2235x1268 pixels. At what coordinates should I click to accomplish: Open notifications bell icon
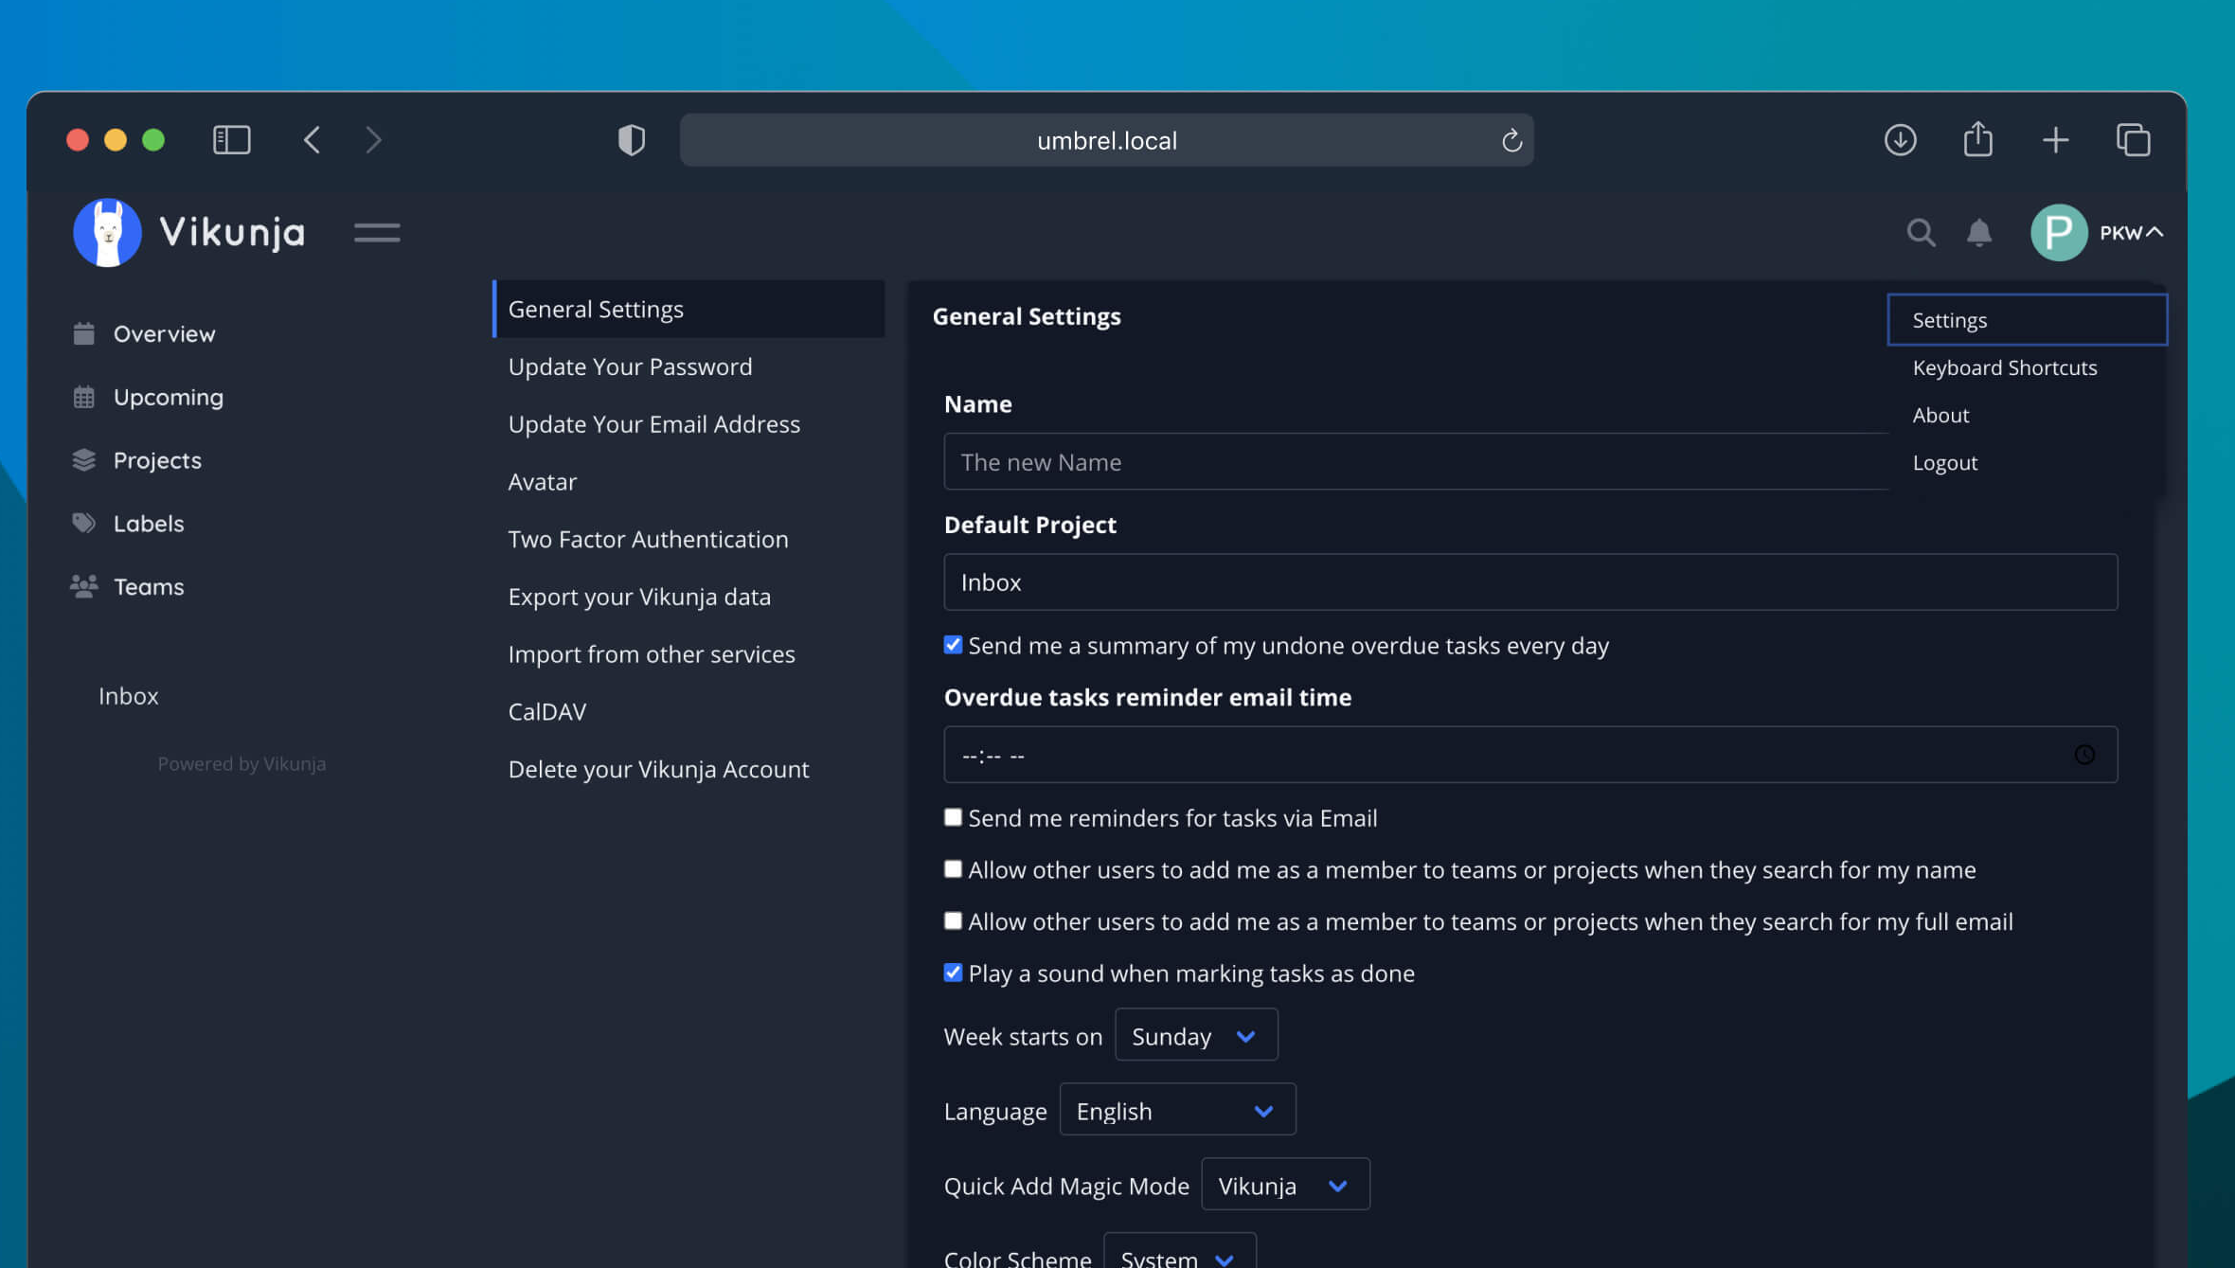(1978, 232)
